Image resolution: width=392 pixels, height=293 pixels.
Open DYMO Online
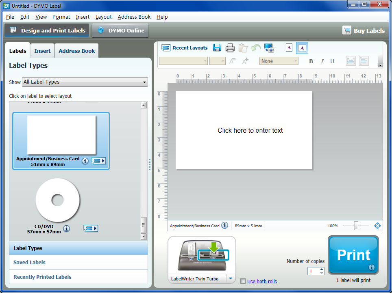pyautogui.click(x=120, y=30)
